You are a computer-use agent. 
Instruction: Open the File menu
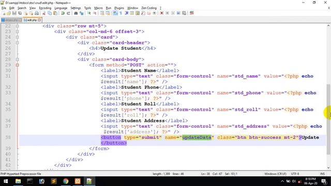[x=4, y=8]
